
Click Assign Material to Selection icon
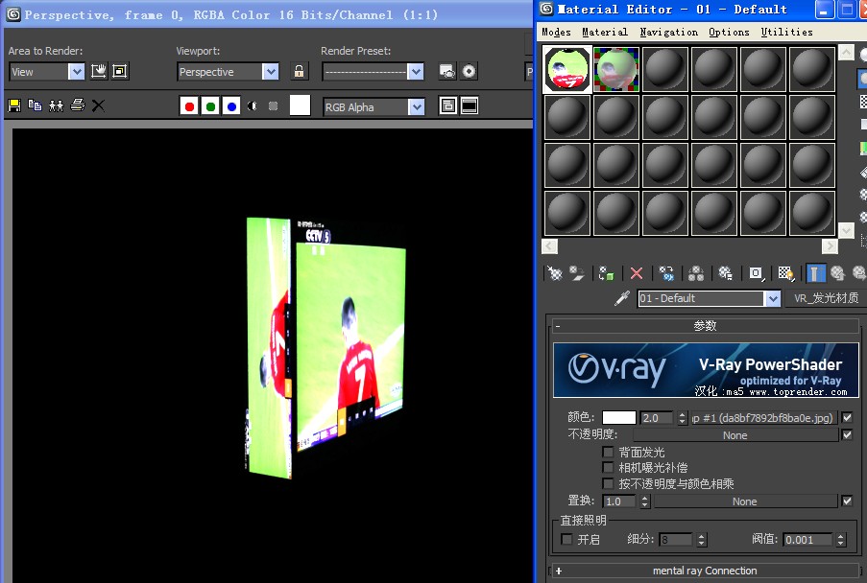[607, 272]
